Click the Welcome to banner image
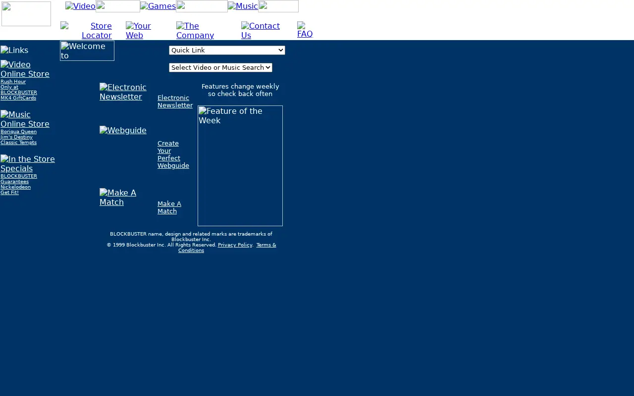The height and width of the screenshot is (396, 634). pos(87,50)
